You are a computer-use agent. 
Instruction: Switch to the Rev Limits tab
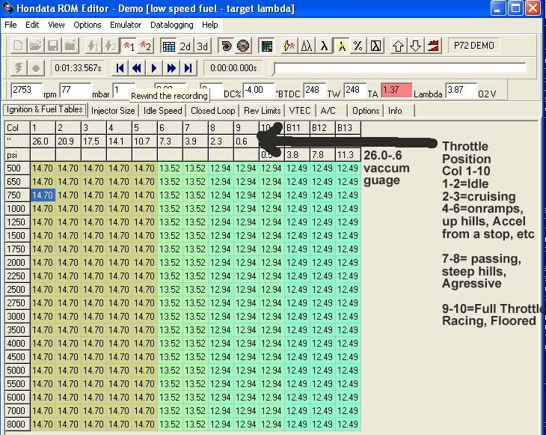click(x=263, y=111)
